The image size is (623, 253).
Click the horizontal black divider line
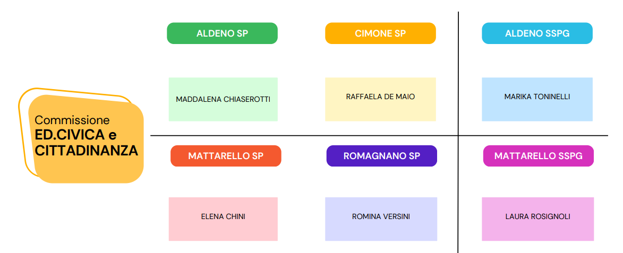coord(302,136)
